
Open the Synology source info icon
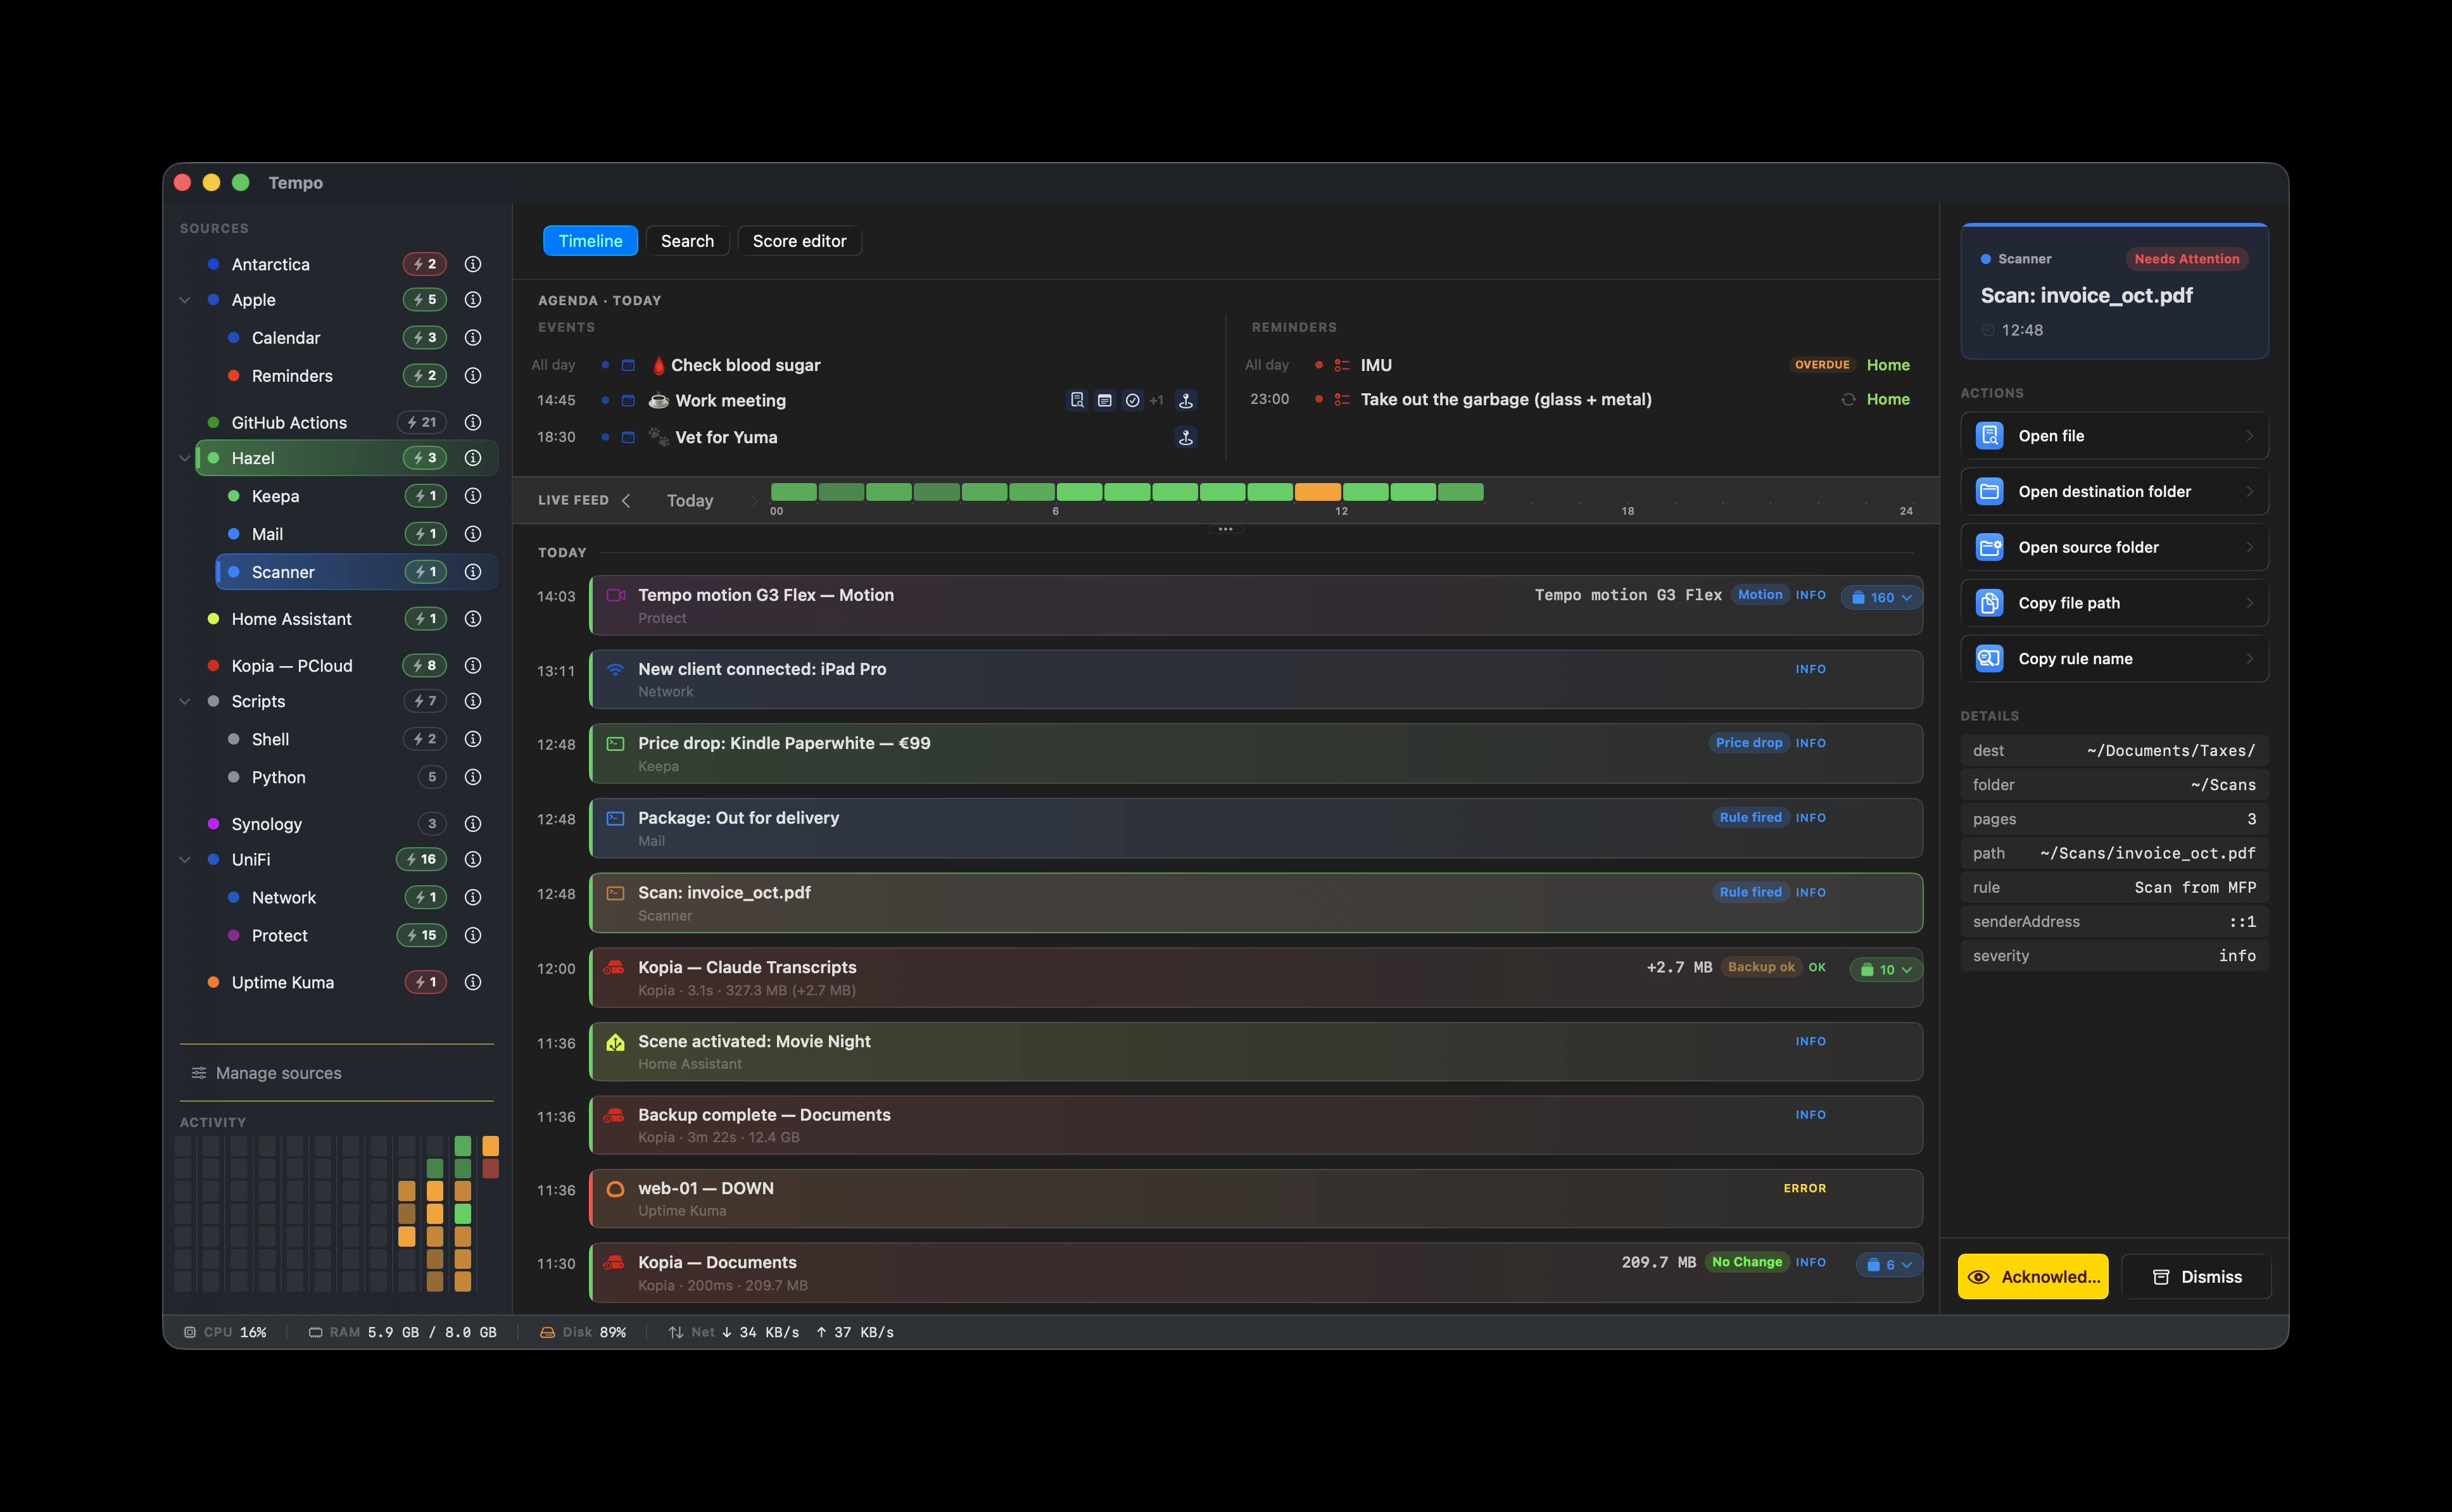click(x=473, y=824)
